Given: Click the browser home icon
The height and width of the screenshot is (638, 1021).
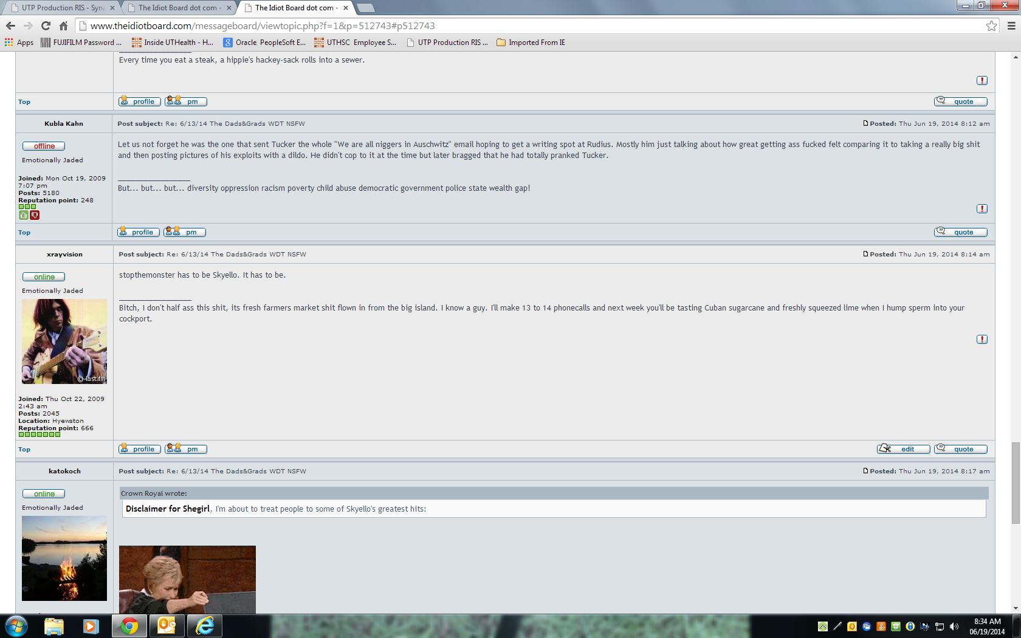Looking at the screenshot, I should click(63, 26).
